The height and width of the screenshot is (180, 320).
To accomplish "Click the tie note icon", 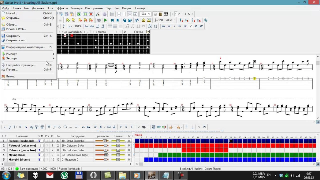I will point(70,26).
